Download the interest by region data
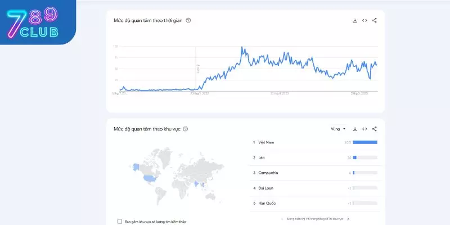The image size is (450, 225). pyautogui.click(x=355, y=129)
